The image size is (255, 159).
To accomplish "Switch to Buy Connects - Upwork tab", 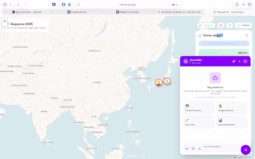I will click(27, 12).
